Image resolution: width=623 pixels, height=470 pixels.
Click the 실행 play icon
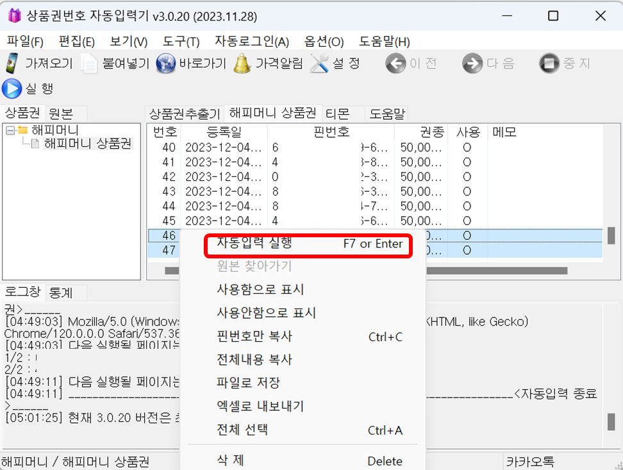(12, 88)
